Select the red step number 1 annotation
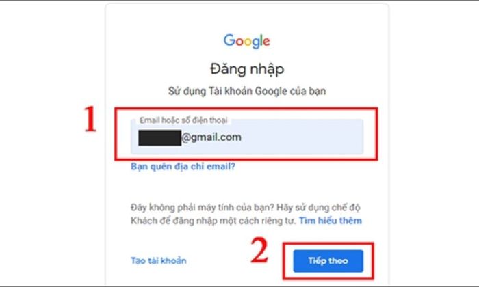 click(90, 119)
